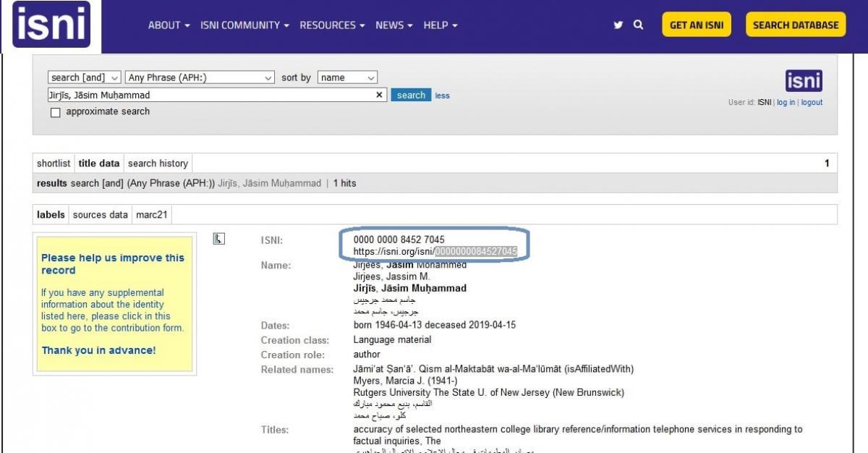Click the ISNI logo in header
Image resolution: width=868 pixels, height=453 pixels.
pos(51,25)
